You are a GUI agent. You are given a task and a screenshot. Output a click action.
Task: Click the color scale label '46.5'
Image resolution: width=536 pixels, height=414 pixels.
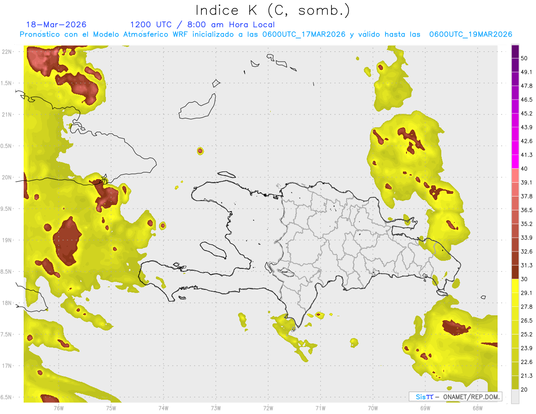click(x=527, y=100)
